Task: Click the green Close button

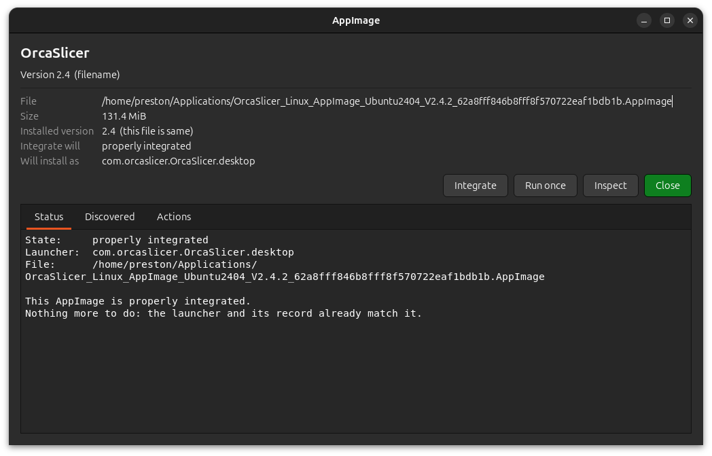Action: point(667,186)
